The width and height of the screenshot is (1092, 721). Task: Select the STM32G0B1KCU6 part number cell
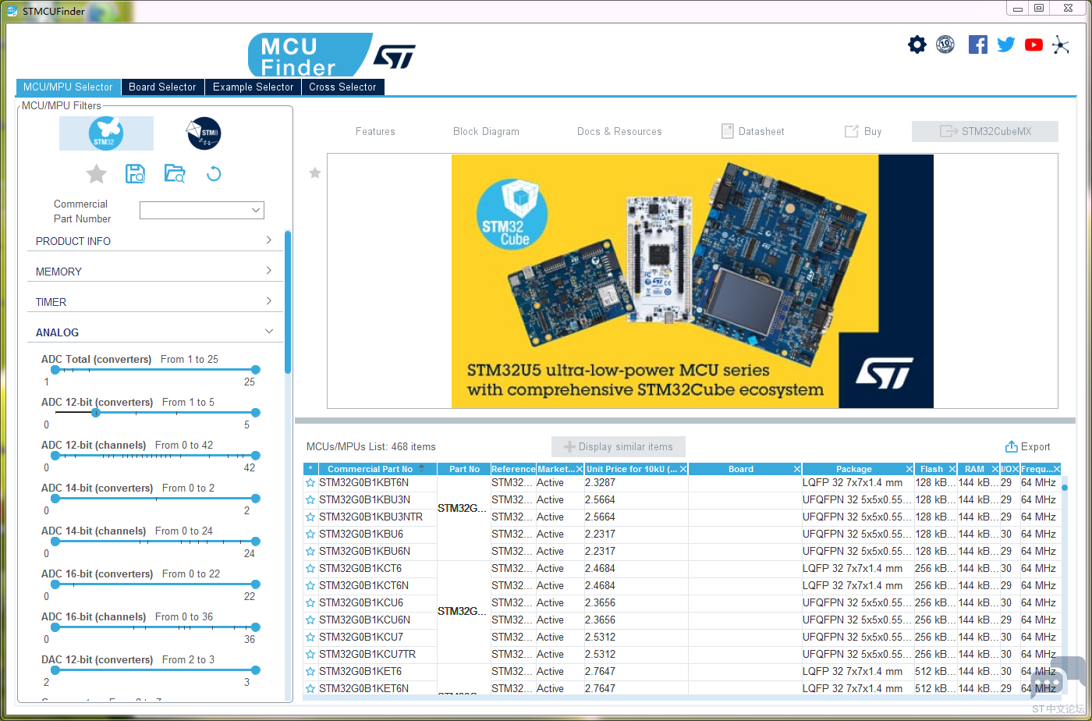(x=378, y=603)
